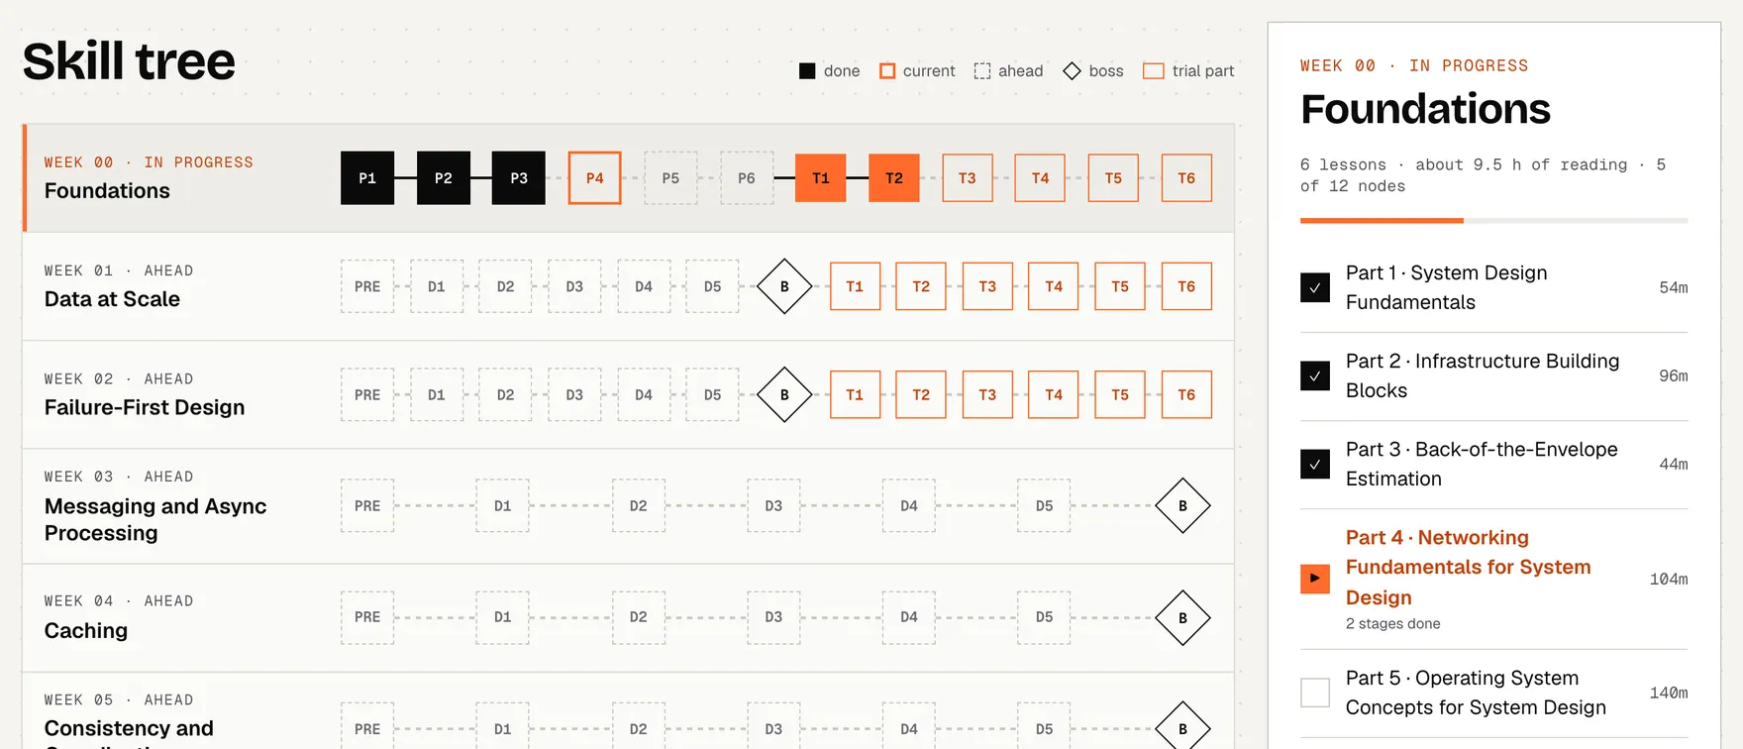Select T4 trial node in Data at Scale
The width and height of the screenshot is (1743, 749).
click(1054, 286)
